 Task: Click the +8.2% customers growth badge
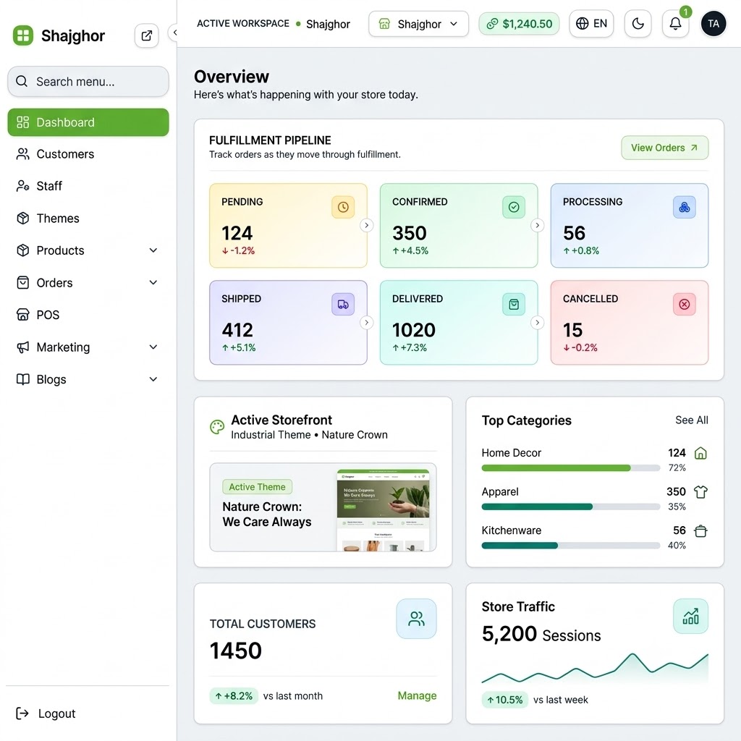point(234,696)
